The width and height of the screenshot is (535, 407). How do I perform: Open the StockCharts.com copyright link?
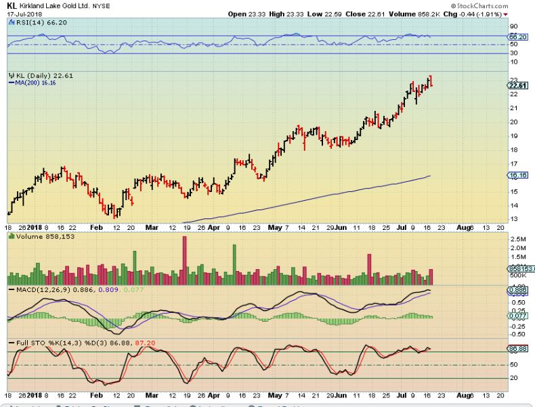tap(479, 6)
